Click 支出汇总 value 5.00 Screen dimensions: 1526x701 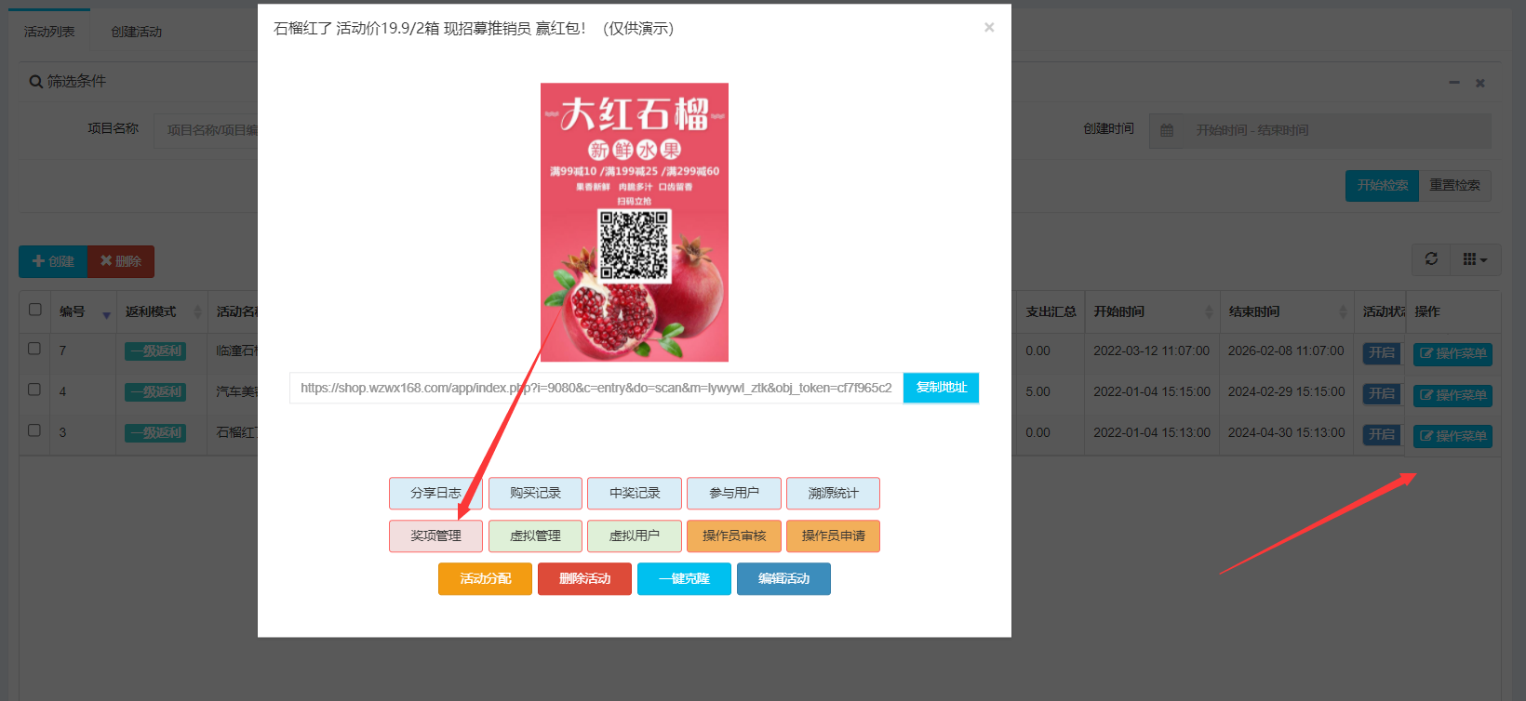pyautogui.click(x=1037, y=392)
